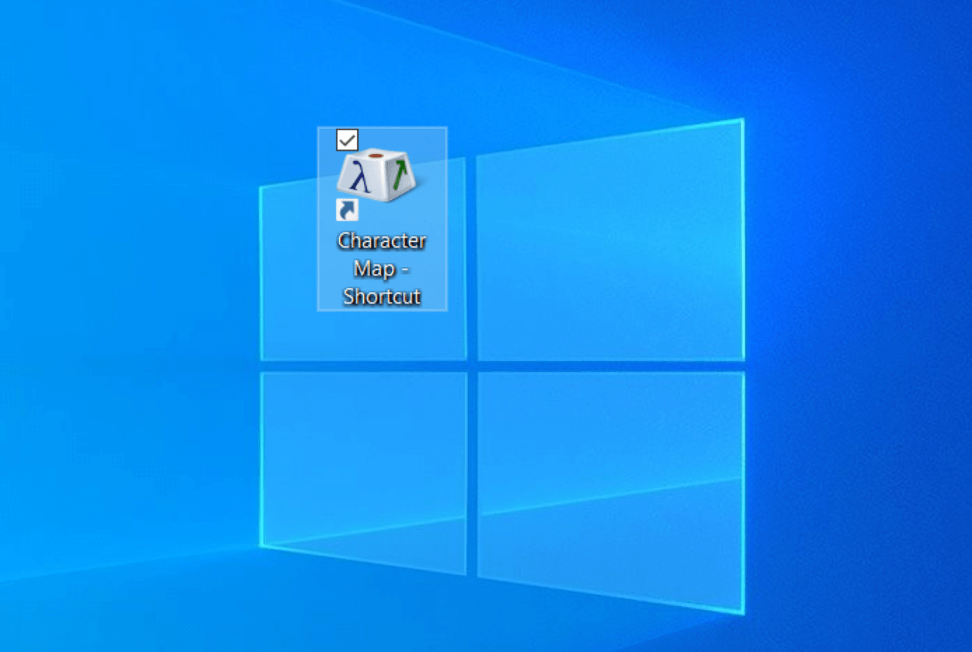The height and width of the screenshot is (652, 972).
Task: Select the highlighted icon label area
Action: (x=381, y=269)
